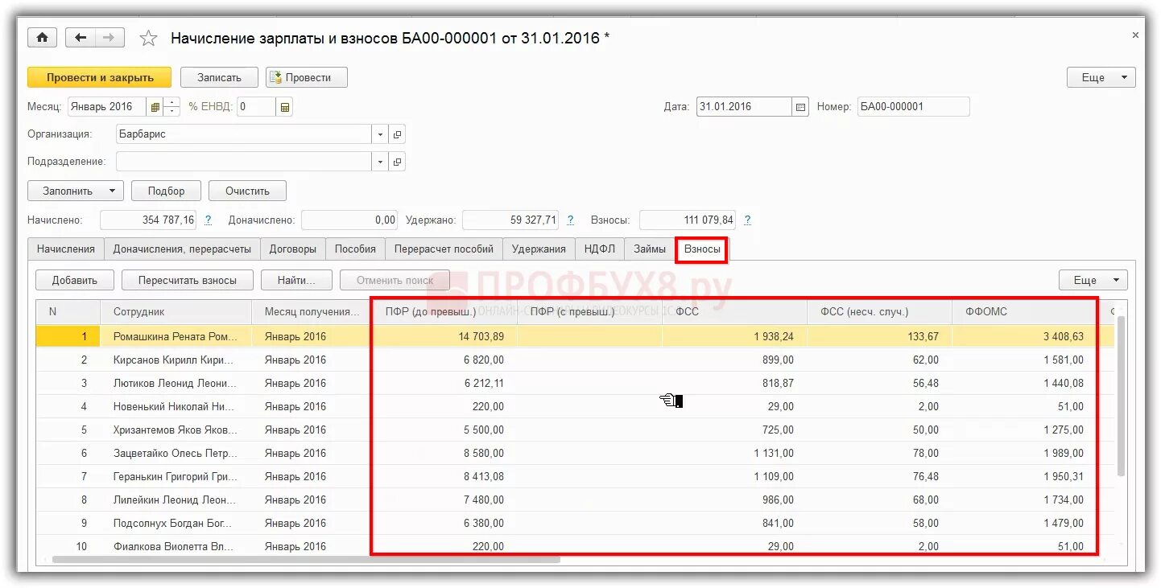1161x588 pixels.
Task: Adjust the month using the spinner arrows
Action: (x=172, y=107)
